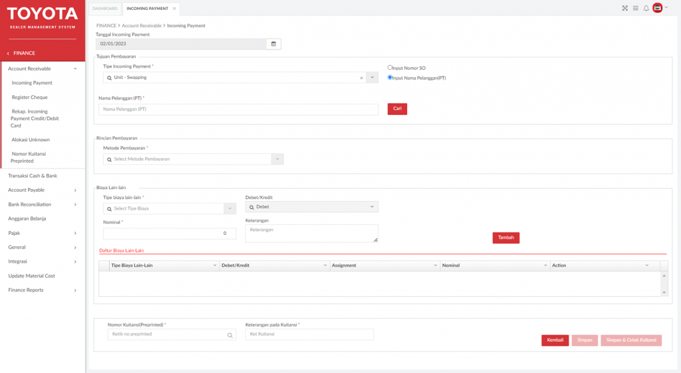The height and width of the screenshot is (373, 681).
Task: Click the back arrow beside FINANCE
Action: 8,53
